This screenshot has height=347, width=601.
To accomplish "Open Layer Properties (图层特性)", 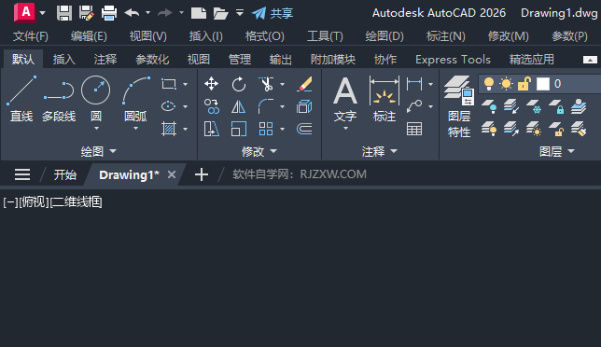I will [459, 106].
